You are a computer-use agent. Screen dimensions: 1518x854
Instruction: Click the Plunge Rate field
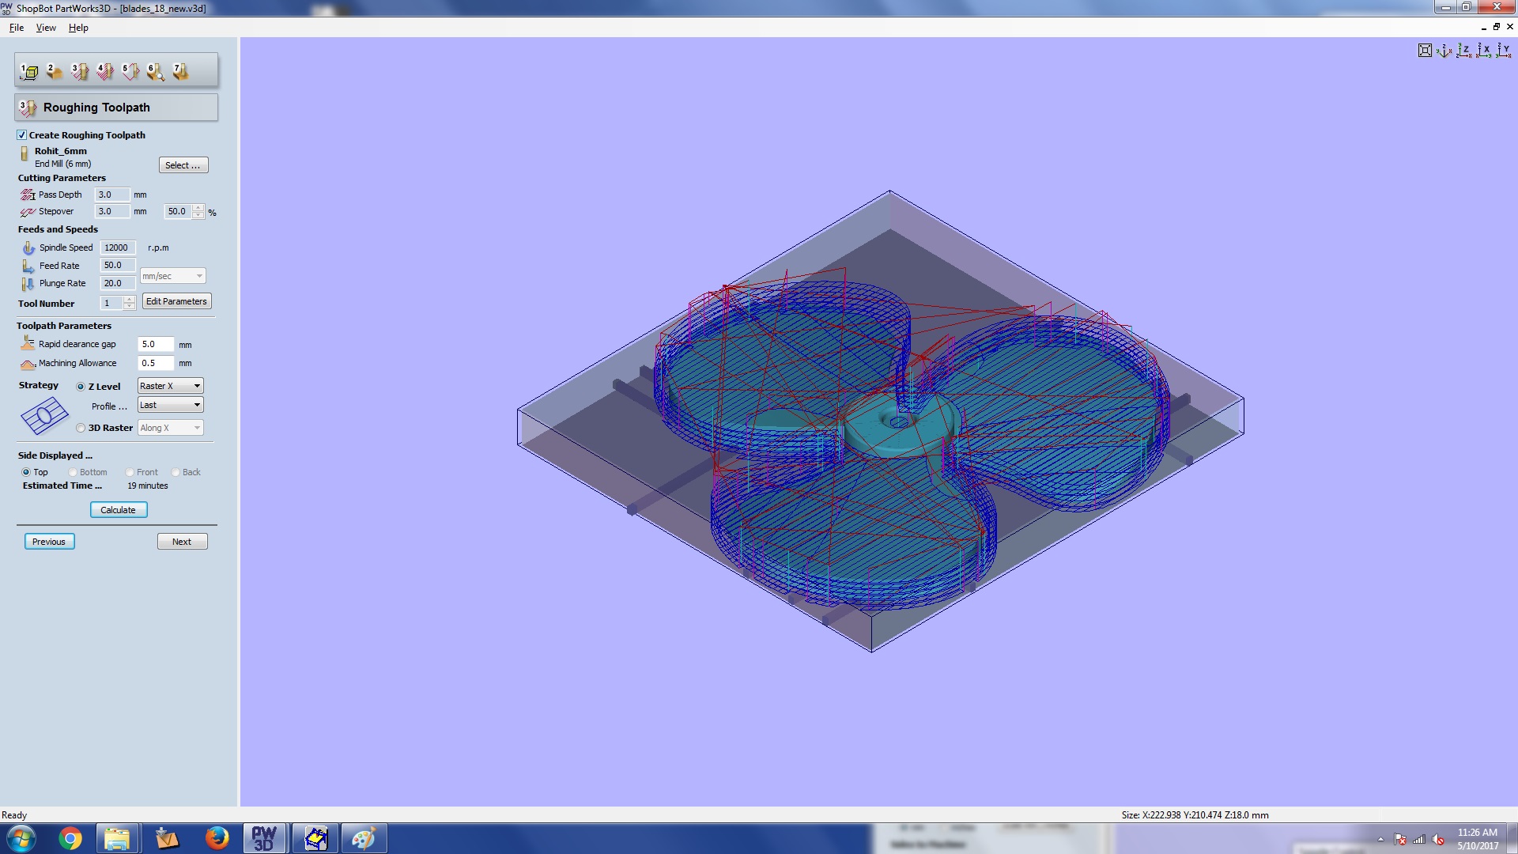pyautogui.click(x=118, y=283)
